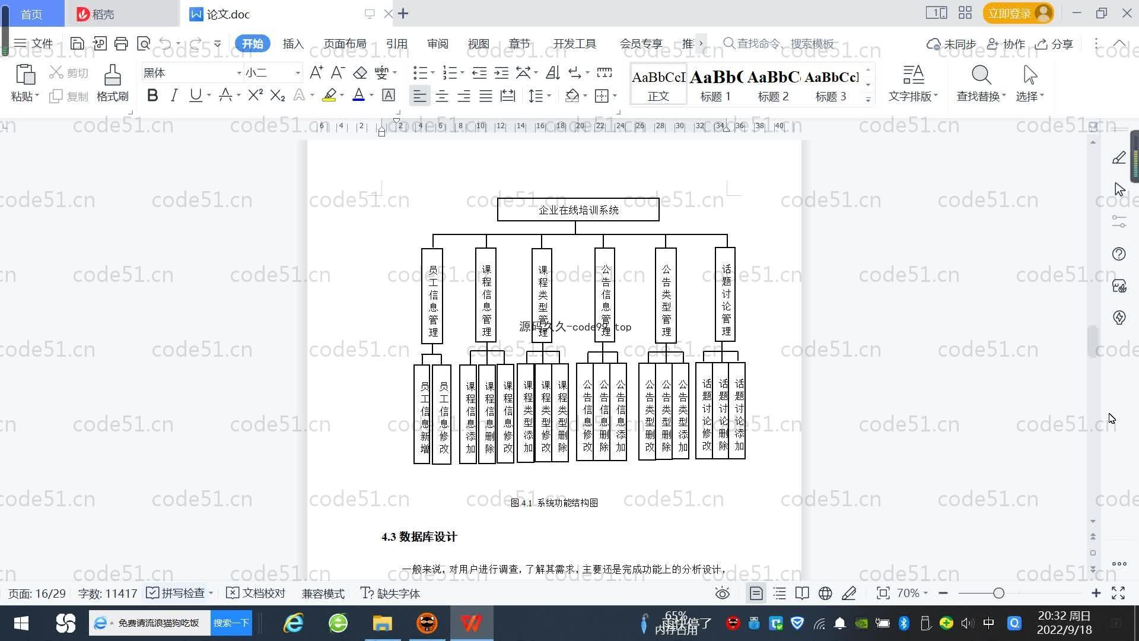Click the Save icon in quick toolbar
The height and width of the screenshot is (641, 1139).
coord(77,43)
